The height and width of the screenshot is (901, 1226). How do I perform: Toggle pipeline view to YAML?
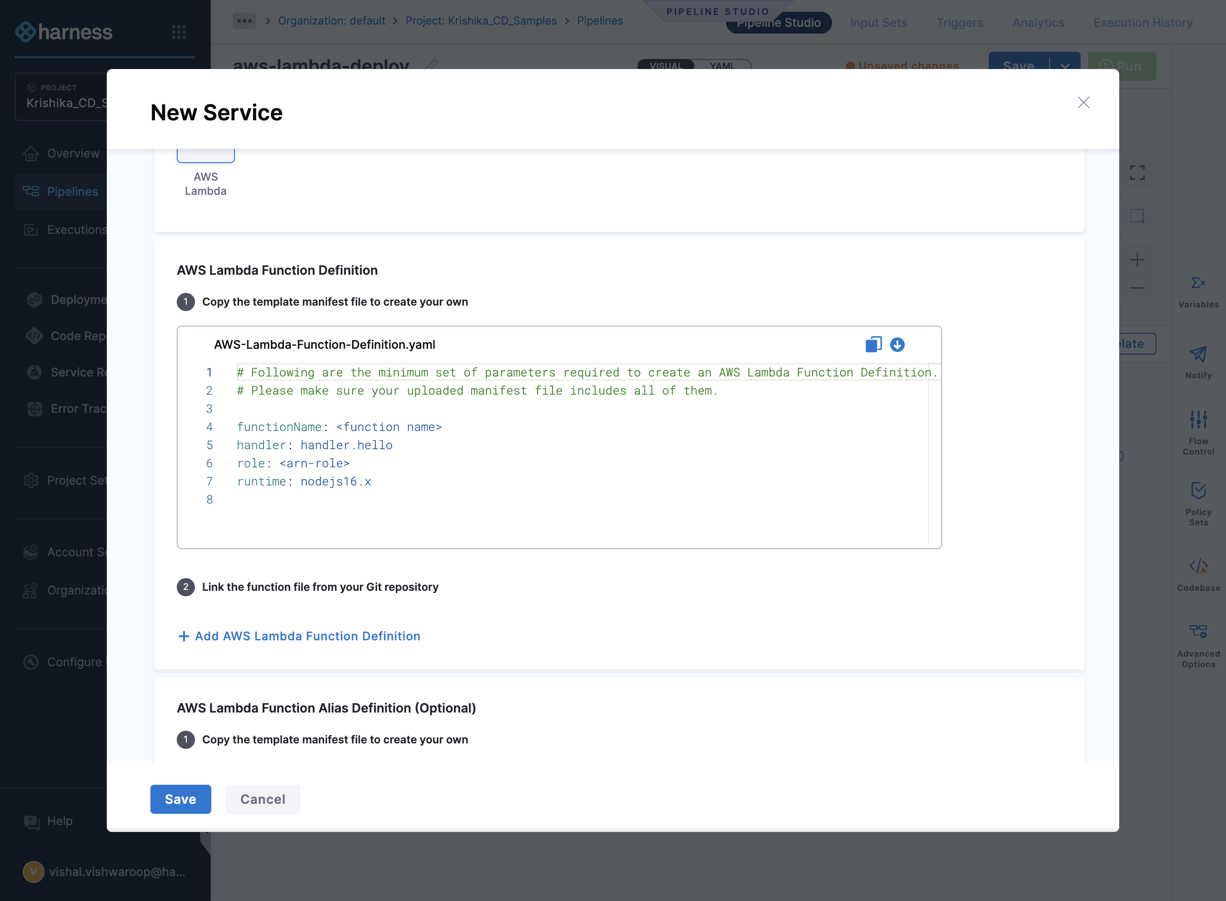pos(722,66)
